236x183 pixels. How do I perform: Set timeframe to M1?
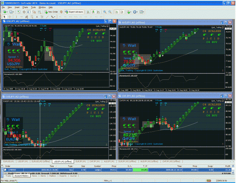60,17
